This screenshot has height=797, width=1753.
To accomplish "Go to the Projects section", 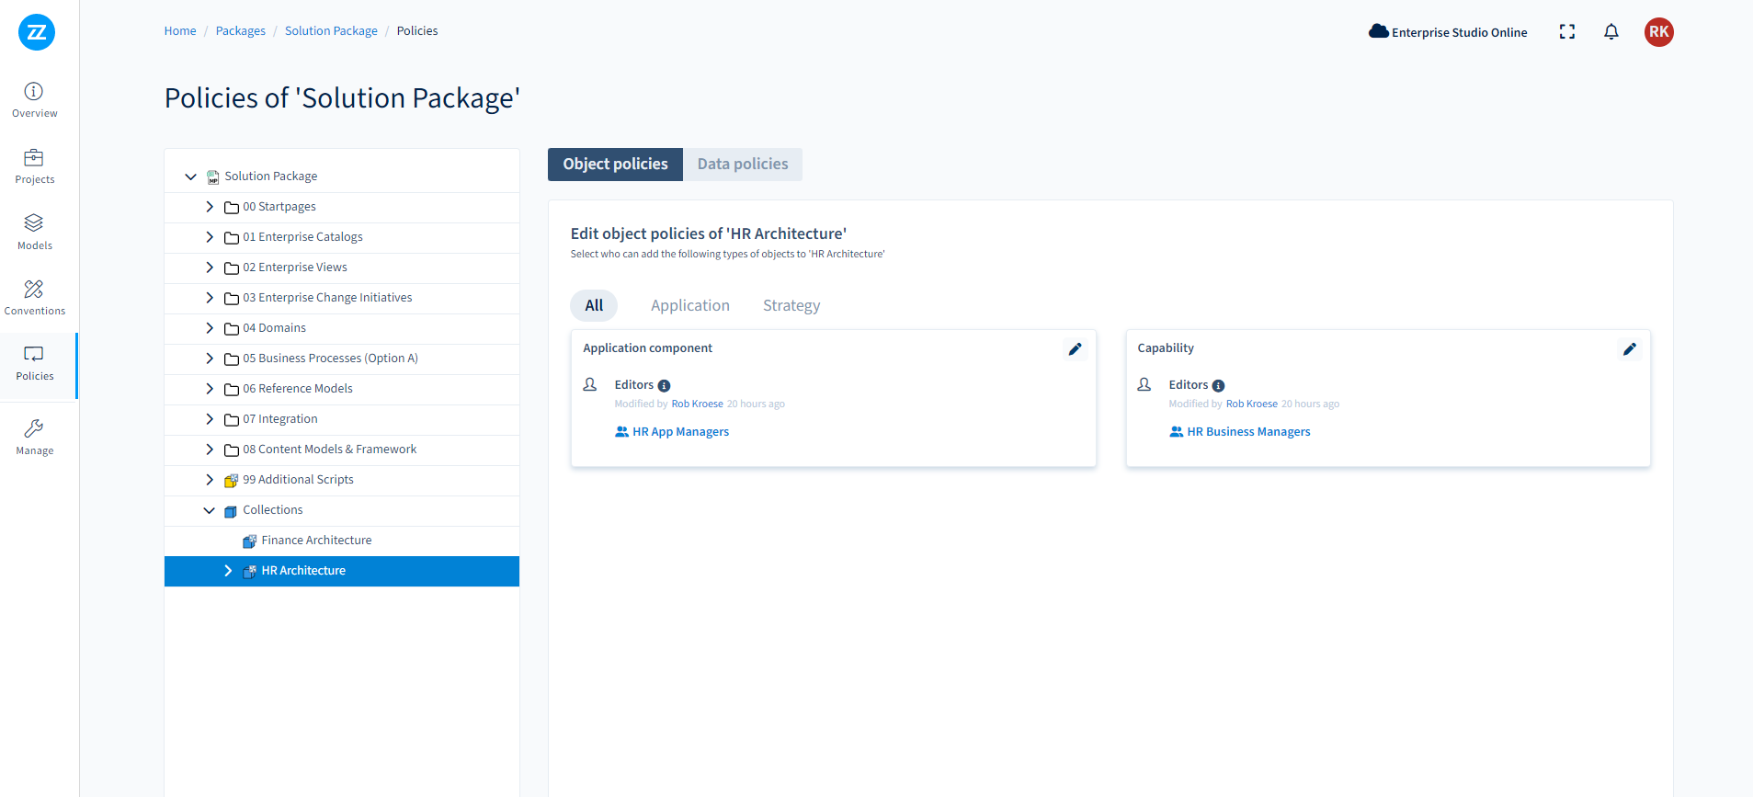I will pos(35,166).
